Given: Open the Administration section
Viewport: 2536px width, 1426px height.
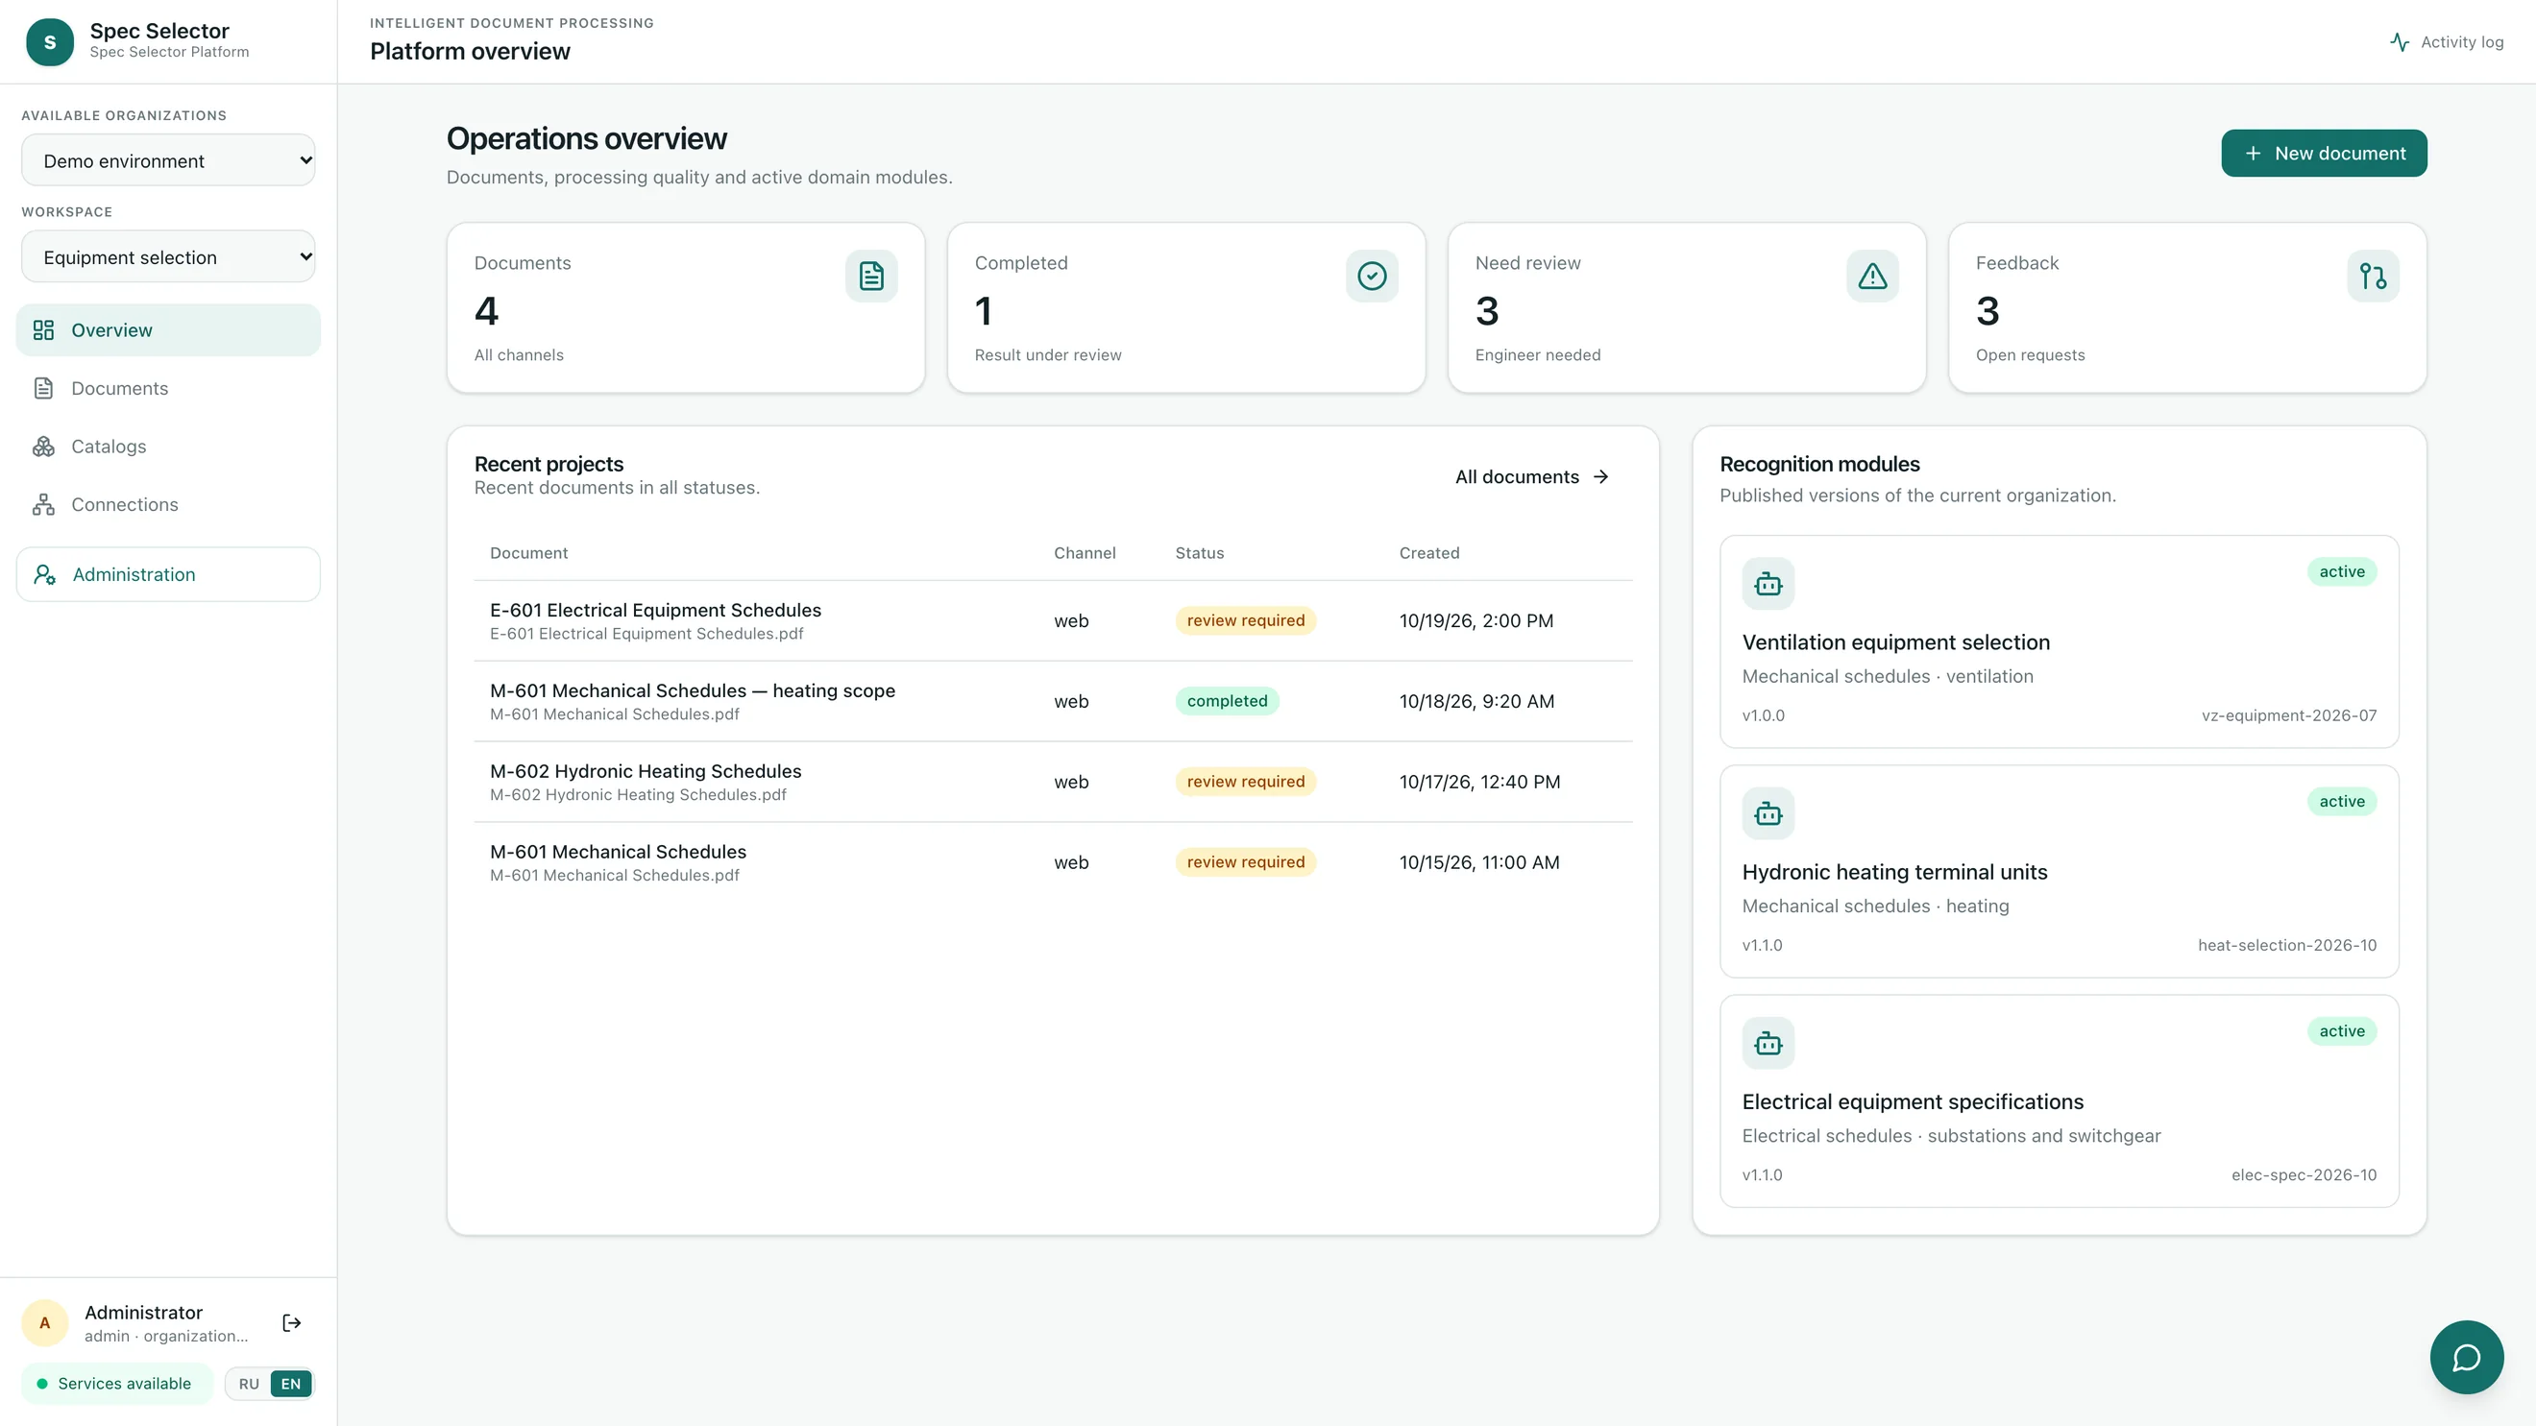Looking at the screenshot, I should [168, 573].
